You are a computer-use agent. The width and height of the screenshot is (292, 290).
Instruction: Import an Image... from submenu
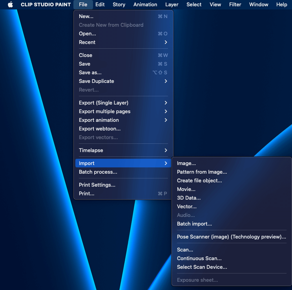point(232,163)
